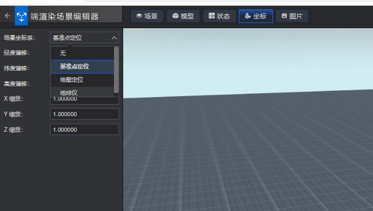Open the 状态 tab

coord(219,16)
